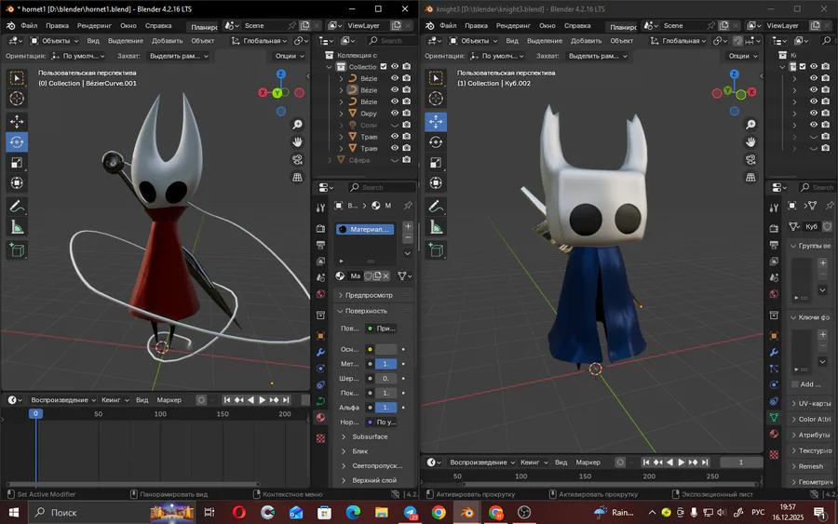
Task: Select the Rotate tool in hornet1 window
Action: pyautogui.click(x=17, y=142)
